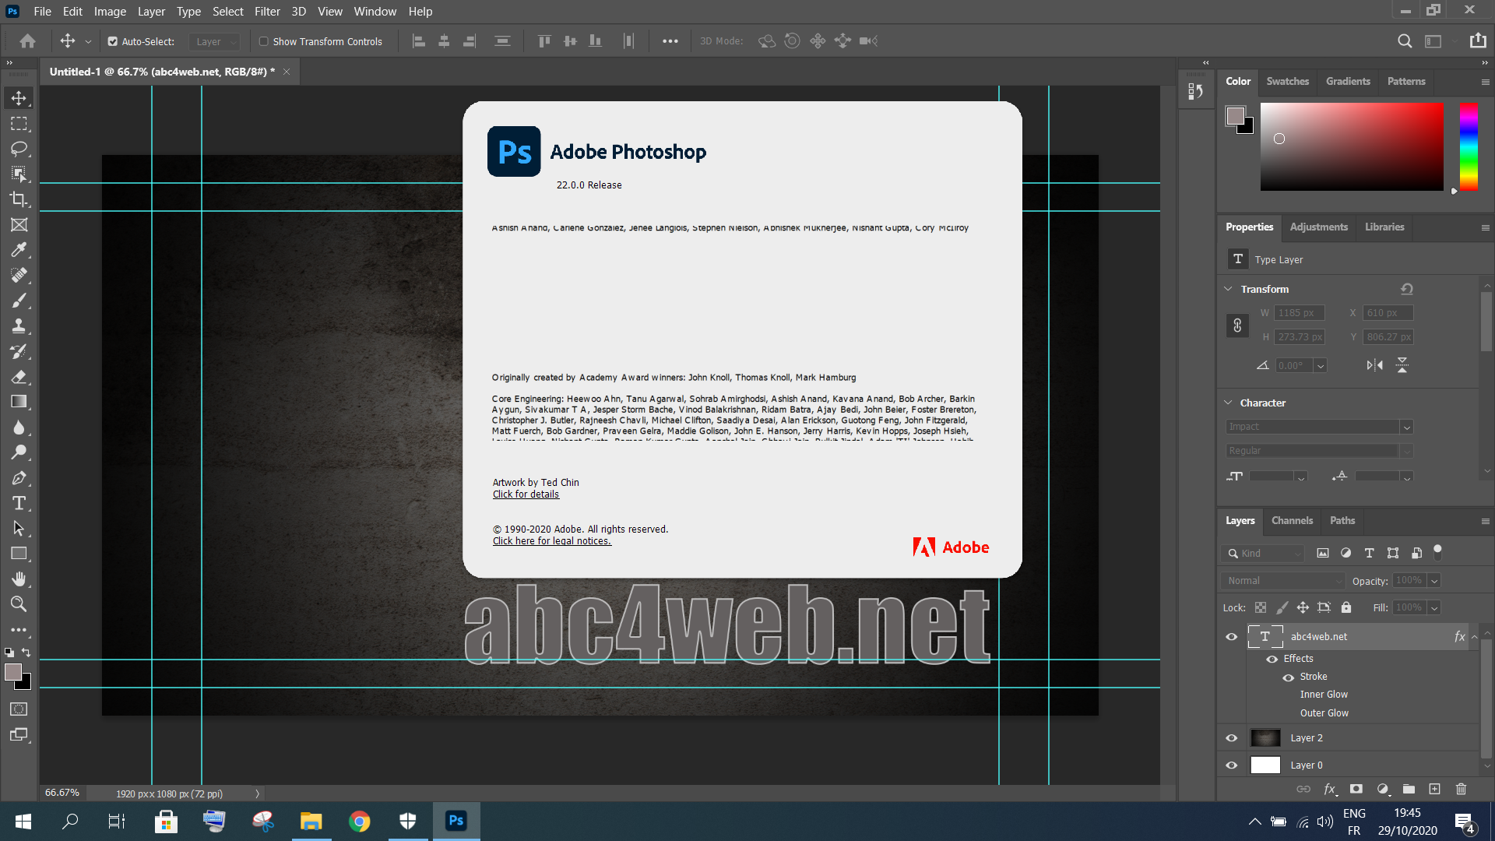
Task: Collapse abc4web.net layer effects list
Action: point(1474,637)
